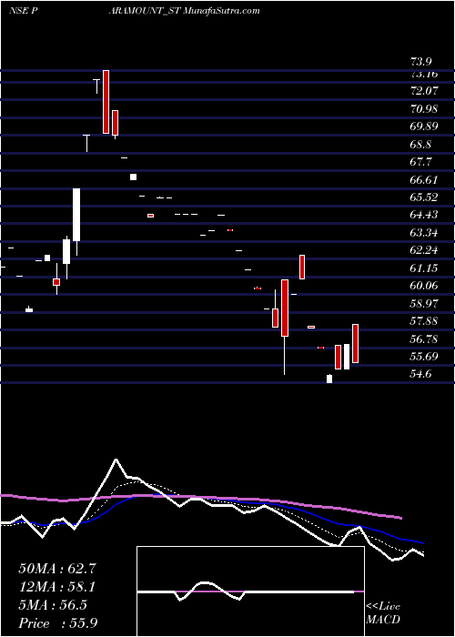This screenshot has width=455, height=637.
Task: Click the 67.7 price level label
Action: 421,162
